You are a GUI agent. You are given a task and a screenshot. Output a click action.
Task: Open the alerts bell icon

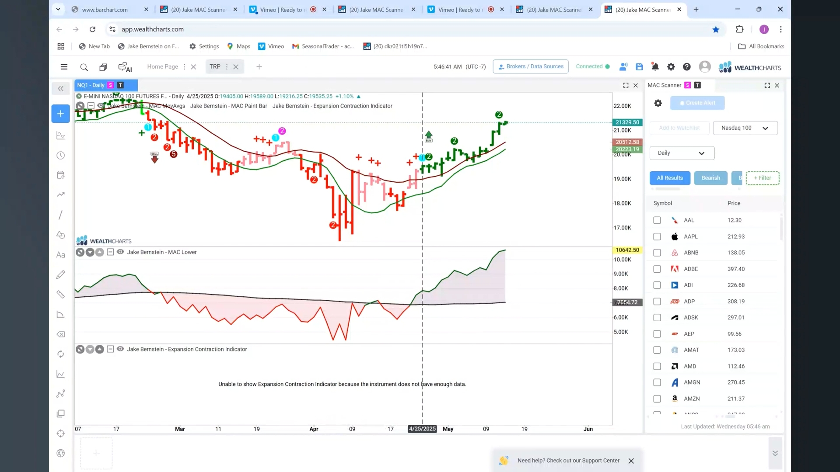(x=655, y=66)
